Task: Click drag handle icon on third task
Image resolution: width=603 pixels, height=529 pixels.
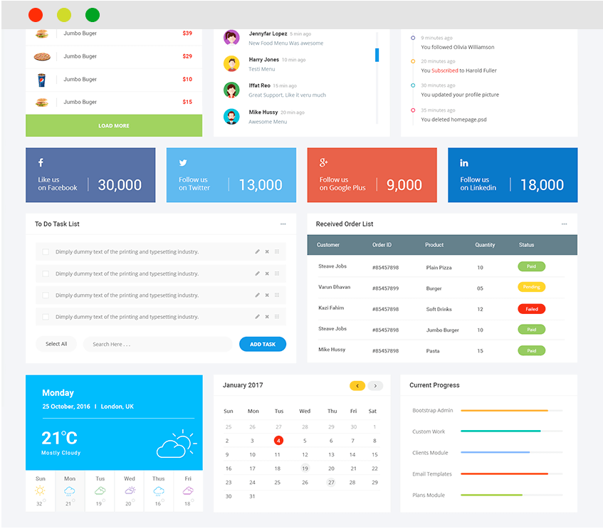Action: tap(277, 295)
